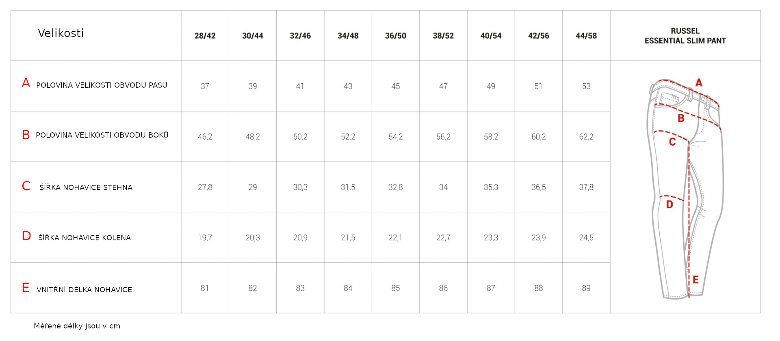This screenshot has width=780, height=341.
Task: Click the E inseam label on pants diagram
Action: click(695, 280)
